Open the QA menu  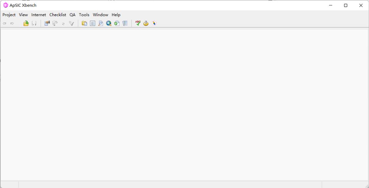73,15
